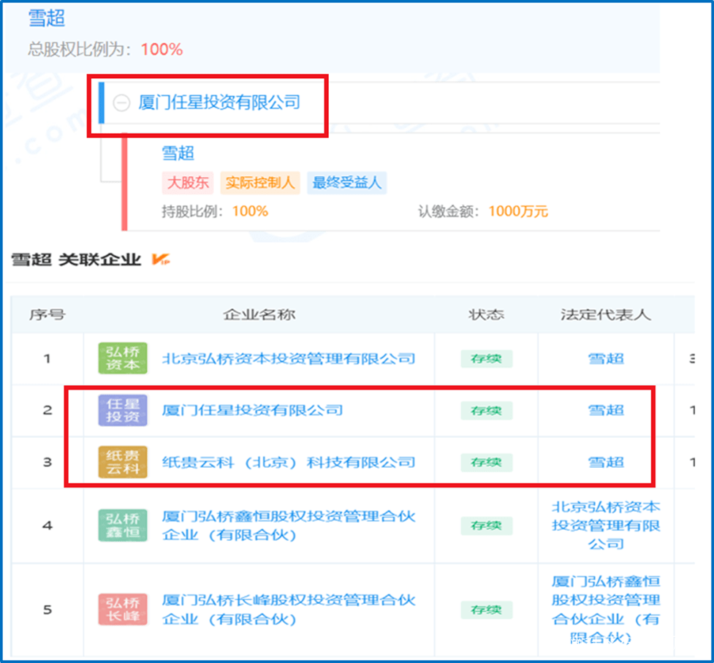
Task: Click the 雪超 name at page top
Action: [x=47, y=18]
